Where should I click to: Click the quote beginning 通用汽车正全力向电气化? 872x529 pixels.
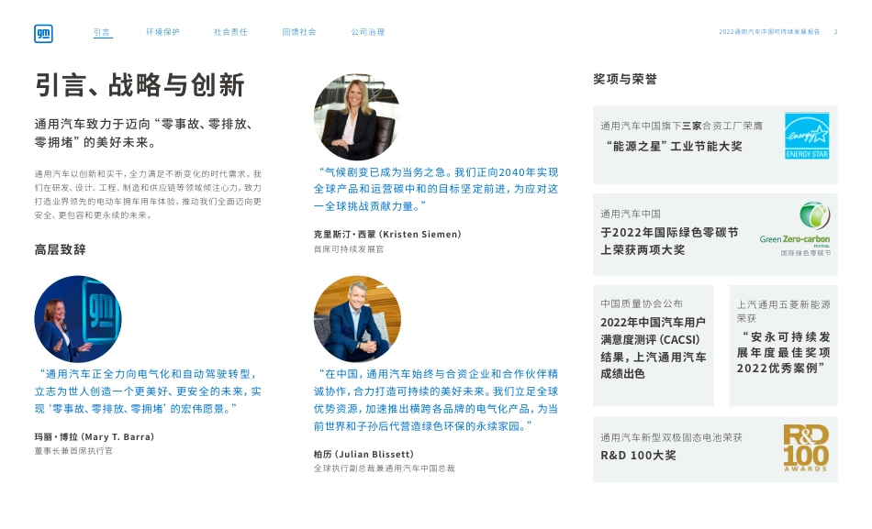(x=148, y=391)
